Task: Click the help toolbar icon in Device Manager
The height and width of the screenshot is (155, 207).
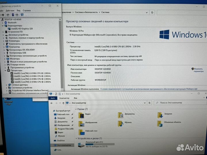Action: tap(13, 15)
